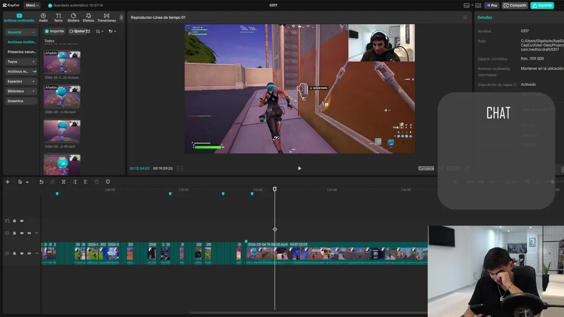564x317 pixels.
Task: Mute the upper video track
Action: 29,233
